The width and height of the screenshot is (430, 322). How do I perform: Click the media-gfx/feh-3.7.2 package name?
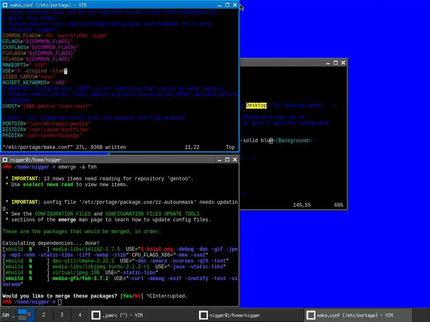pos(80,278)
